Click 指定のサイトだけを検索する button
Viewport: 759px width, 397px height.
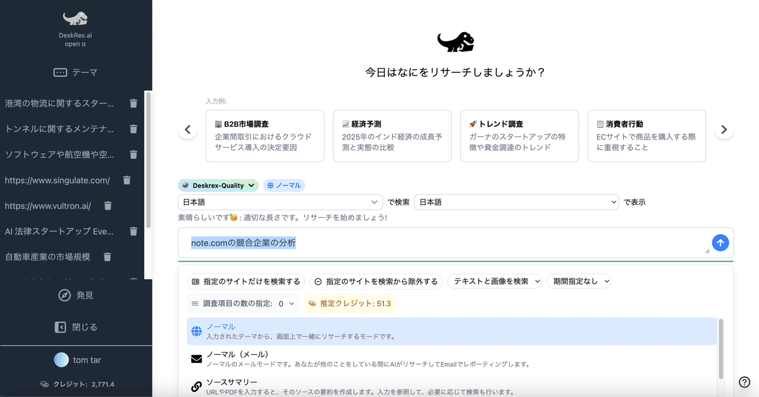coord(246,281)
